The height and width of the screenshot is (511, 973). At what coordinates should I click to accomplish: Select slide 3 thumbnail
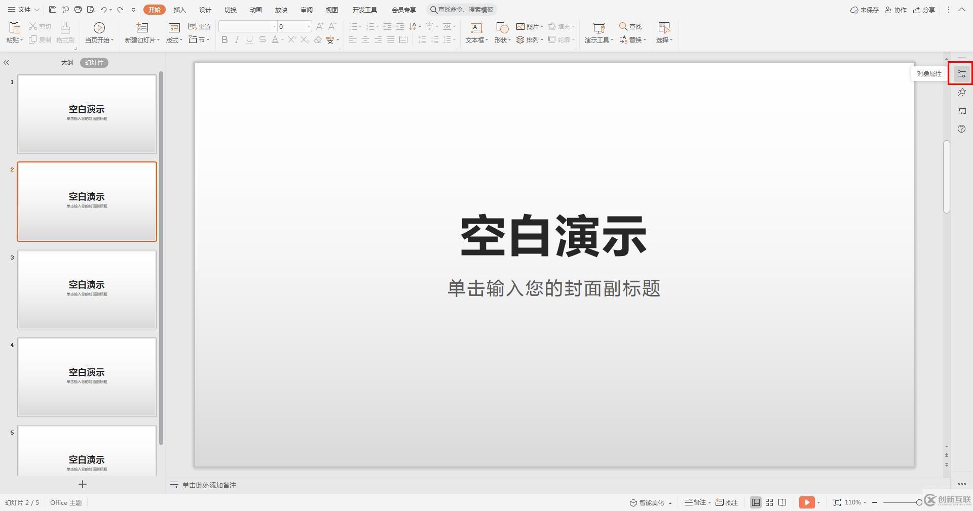(x=87, y=289)
